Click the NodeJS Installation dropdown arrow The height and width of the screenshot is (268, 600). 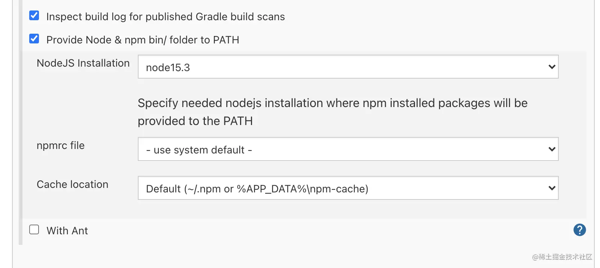click(x=552, y=67)
